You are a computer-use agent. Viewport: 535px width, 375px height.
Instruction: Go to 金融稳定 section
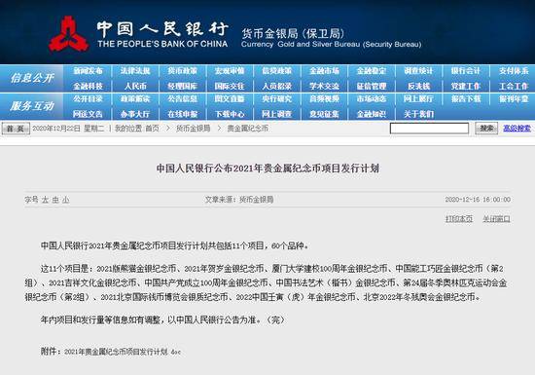pos(372,71)
